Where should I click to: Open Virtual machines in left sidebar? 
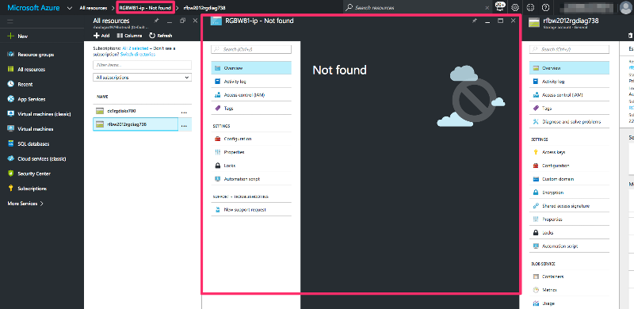(x=30, y=129)
